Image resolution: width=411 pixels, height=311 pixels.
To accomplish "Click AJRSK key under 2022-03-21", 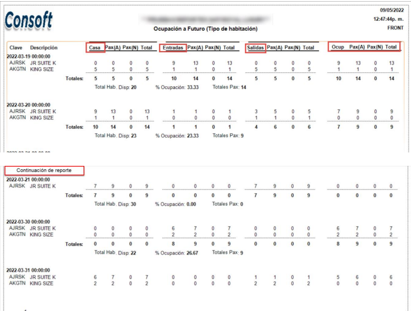I will pyautogui.click(x=17, y=186).
